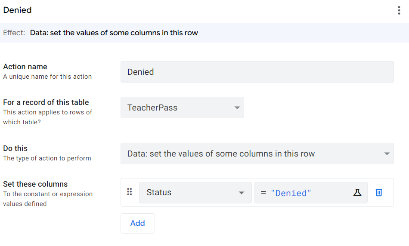Click the "Do this" label
Screen dimensions: 409x246
pos(15,148)
